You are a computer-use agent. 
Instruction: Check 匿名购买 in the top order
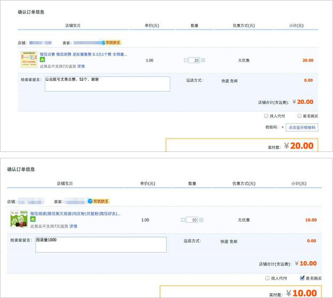pos(298,116)
